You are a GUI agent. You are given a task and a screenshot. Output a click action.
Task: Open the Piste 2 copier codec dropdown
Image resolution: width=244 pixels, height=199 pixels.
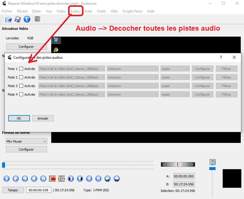tap(175, 77)
